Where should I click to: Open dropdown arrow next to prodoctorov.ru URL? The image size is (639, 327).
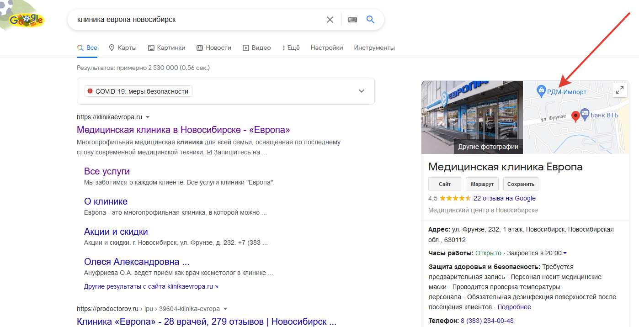coord(225,309)
